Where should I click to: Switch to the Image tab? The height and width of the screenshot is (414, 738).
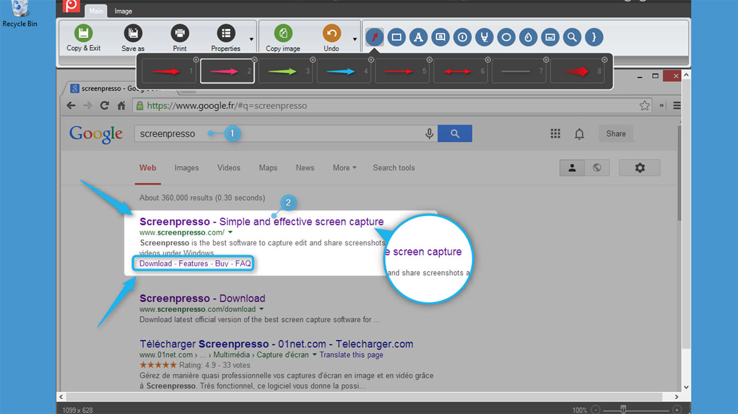pos(123,11)
